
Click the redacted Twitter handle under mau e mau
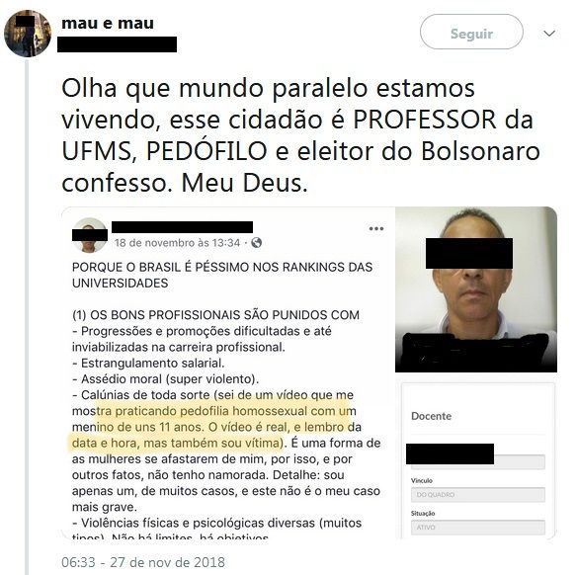pos(118,44)
